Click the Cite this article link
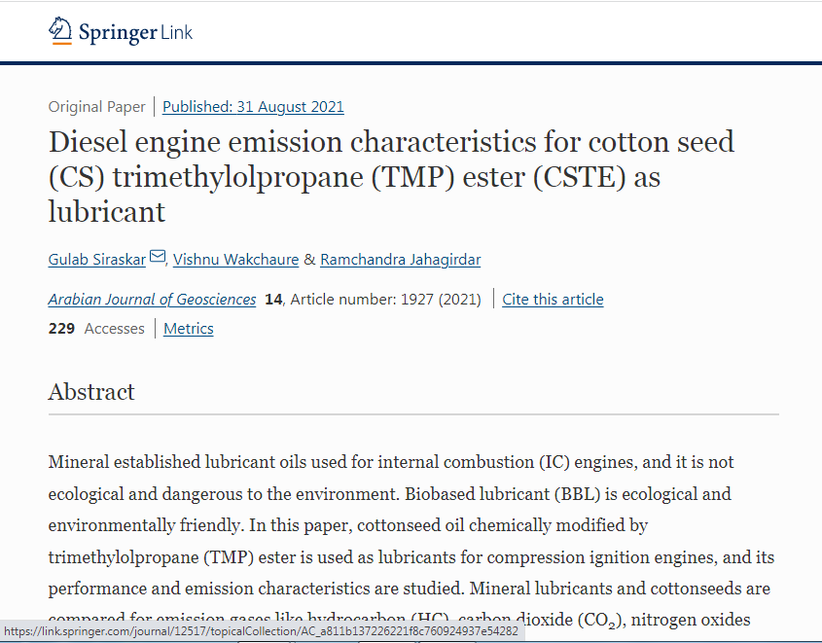The height and width of the screenshot is (643, 822). pyautogui.click(x=553, y=300)
